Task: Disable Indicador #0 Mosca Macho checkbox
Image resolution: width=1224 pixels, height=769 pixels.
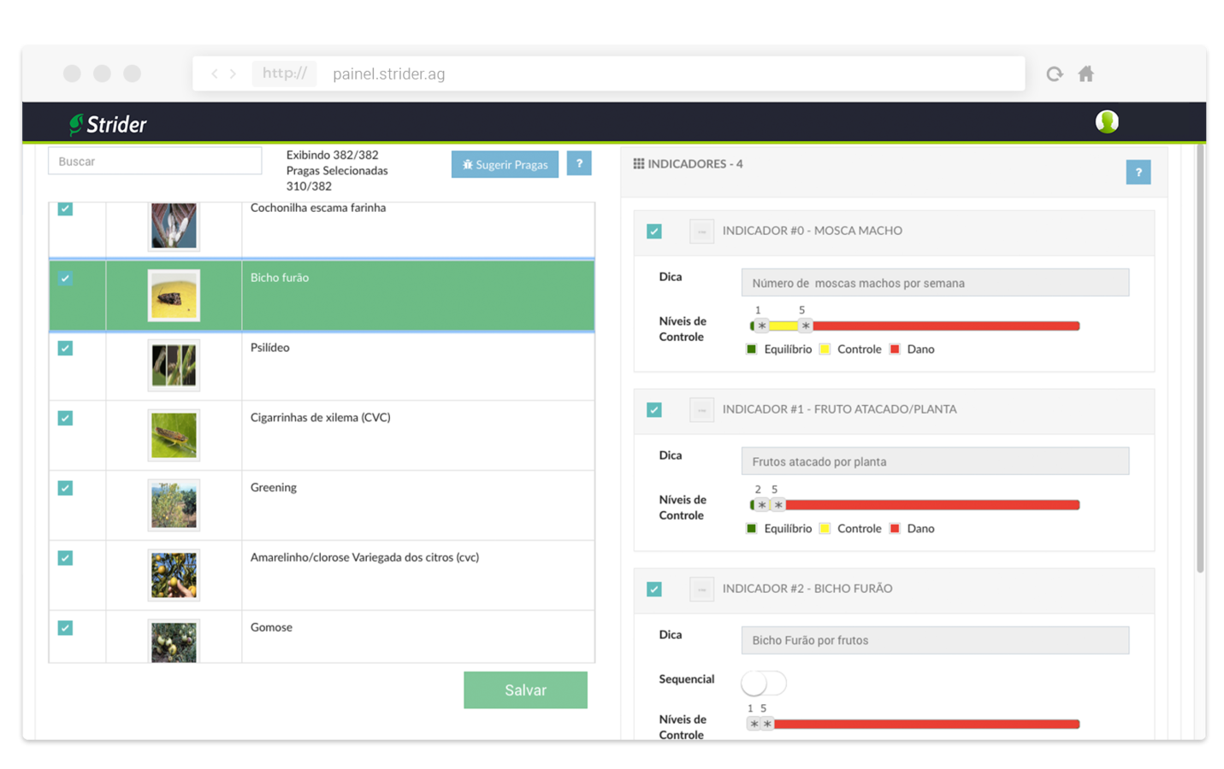Action: tap(654, 232)
